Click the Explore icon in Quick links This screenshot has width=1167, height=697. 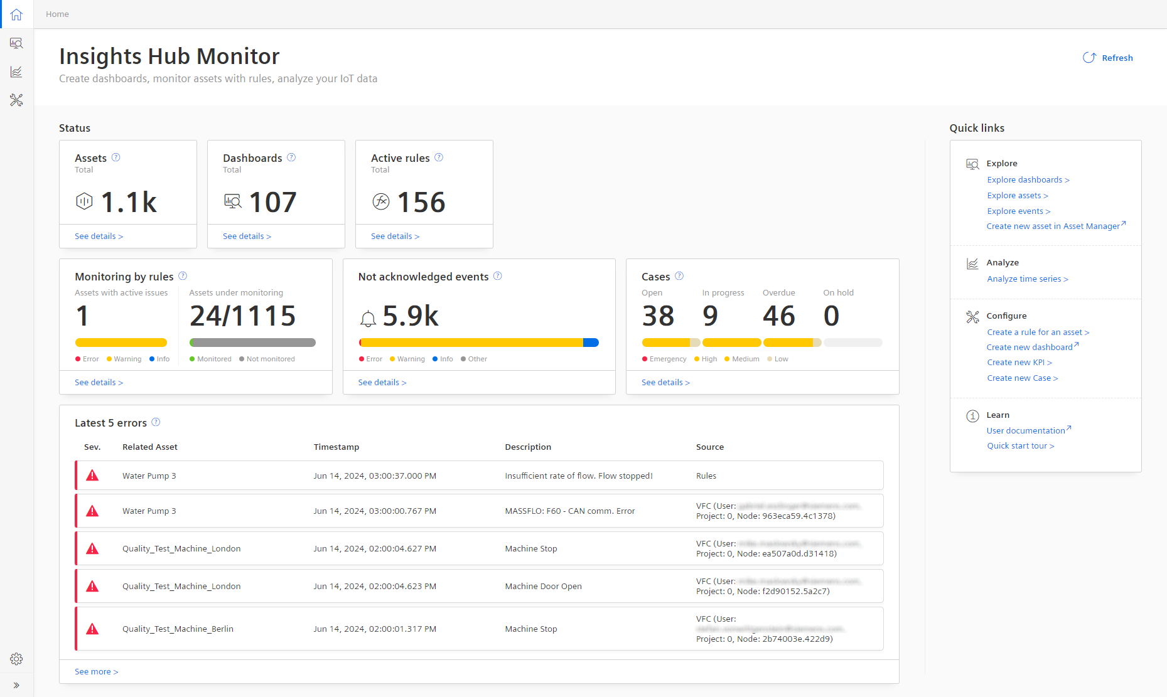[x=972, y=164]
